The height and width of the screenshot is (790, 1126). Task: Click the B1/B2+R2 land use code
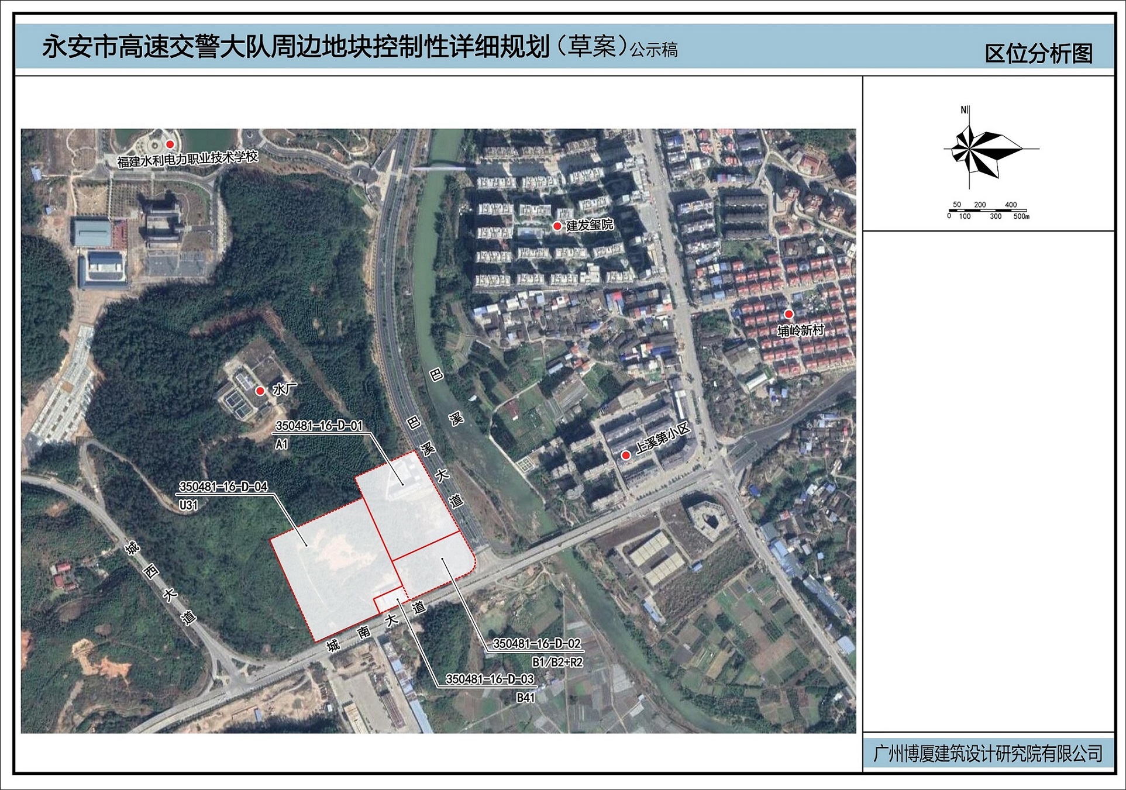point(557,663)
